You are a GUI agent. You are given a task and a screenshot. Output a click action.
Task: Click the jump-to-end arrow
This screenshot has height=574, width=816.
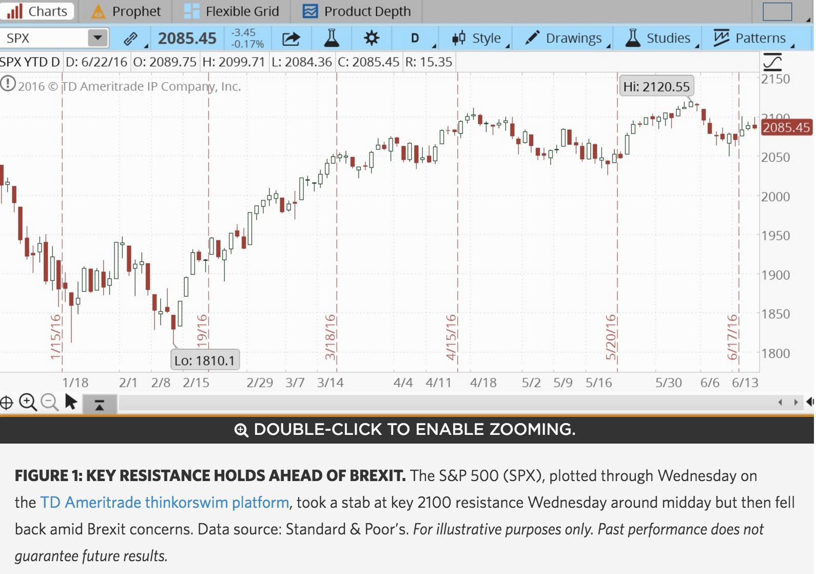(x=810, y=402)
